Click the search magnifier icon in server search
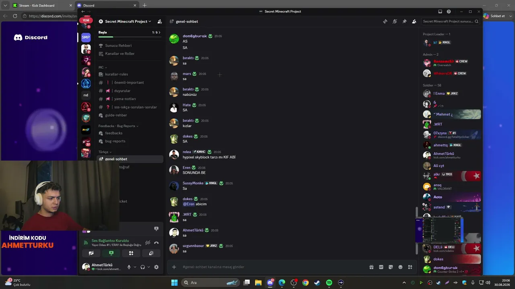This screenshot has width=515, height=289. [x=477, y=21]
